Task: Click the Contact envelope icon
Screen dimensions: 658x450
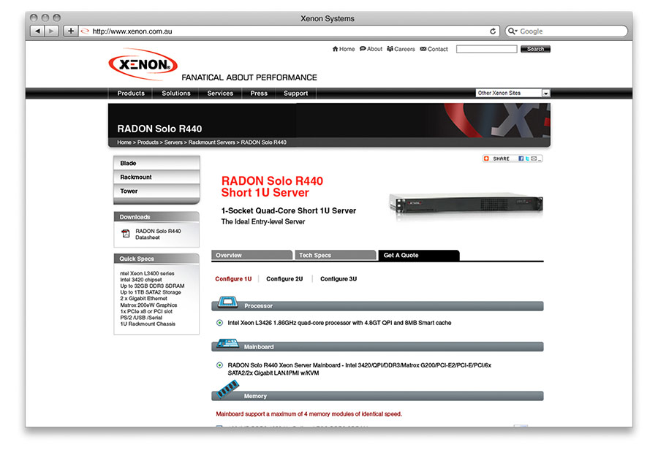Action: (x=423, y=50)
